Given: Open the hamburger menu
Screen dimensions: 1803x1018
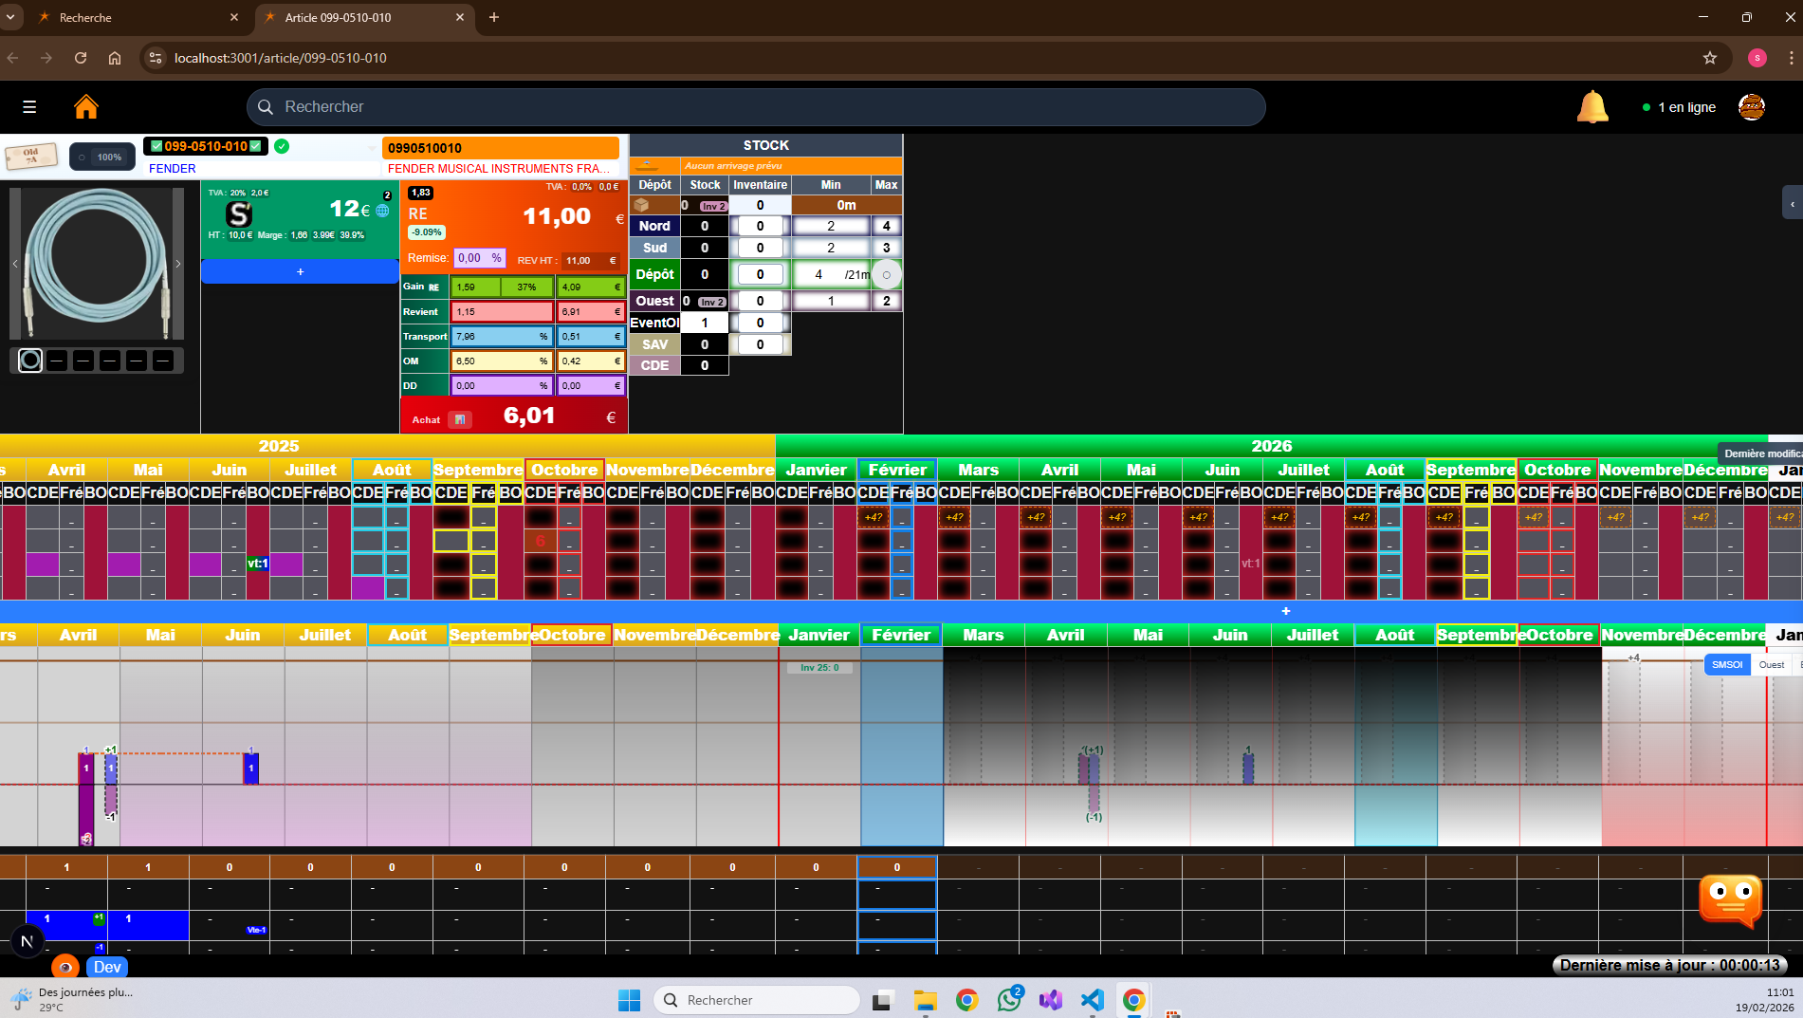Looking at the screenshot, I should pos(29,106).
